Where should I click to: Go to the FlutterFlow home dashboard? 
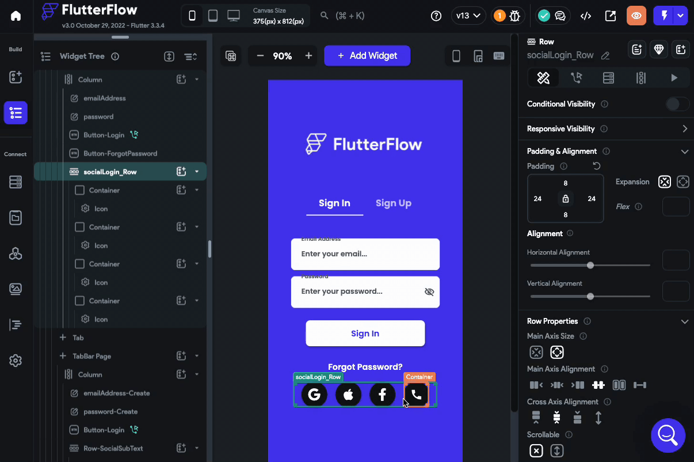(x=16, y=16)
